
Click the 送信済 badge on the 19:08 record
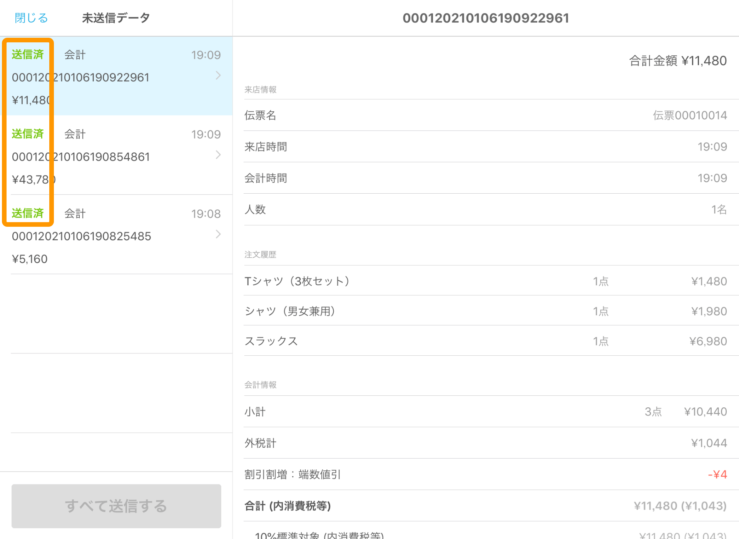click(28, 213)
